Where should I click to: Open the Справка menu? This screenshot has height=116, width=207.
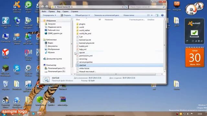point(74,12)
